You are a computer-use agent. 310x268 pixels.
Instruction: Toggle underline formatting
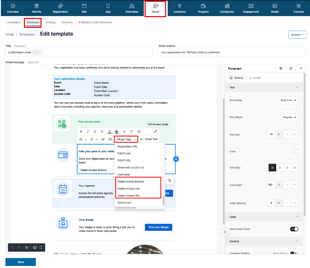tap(95, 132)
